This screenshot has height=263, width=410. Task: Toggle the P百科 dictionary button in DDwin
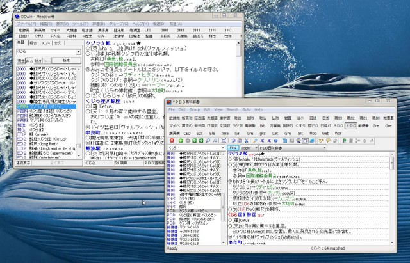point(71,36)
